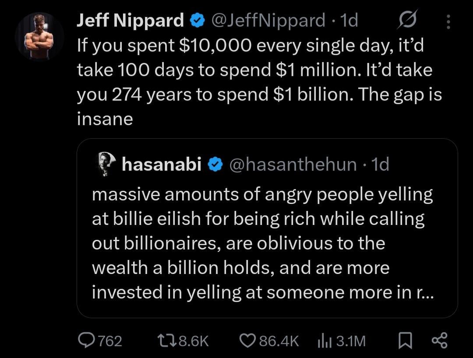Open the quoted tweet about billie eilish
Screen dimensions: 473x358
coord(263,243)
